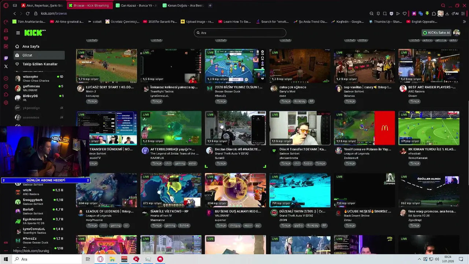Open the RK IDMAN YURDU eFootball stream title
The width and height of the screenshot is (469, 264).
[432, 150]
